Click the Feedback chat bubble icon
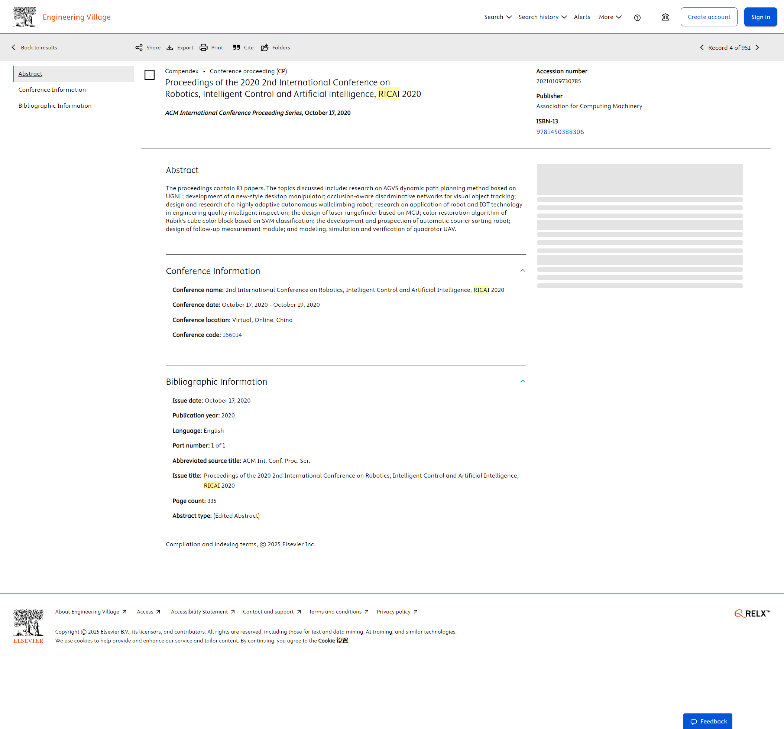784x729 pixels. point(694,722)
